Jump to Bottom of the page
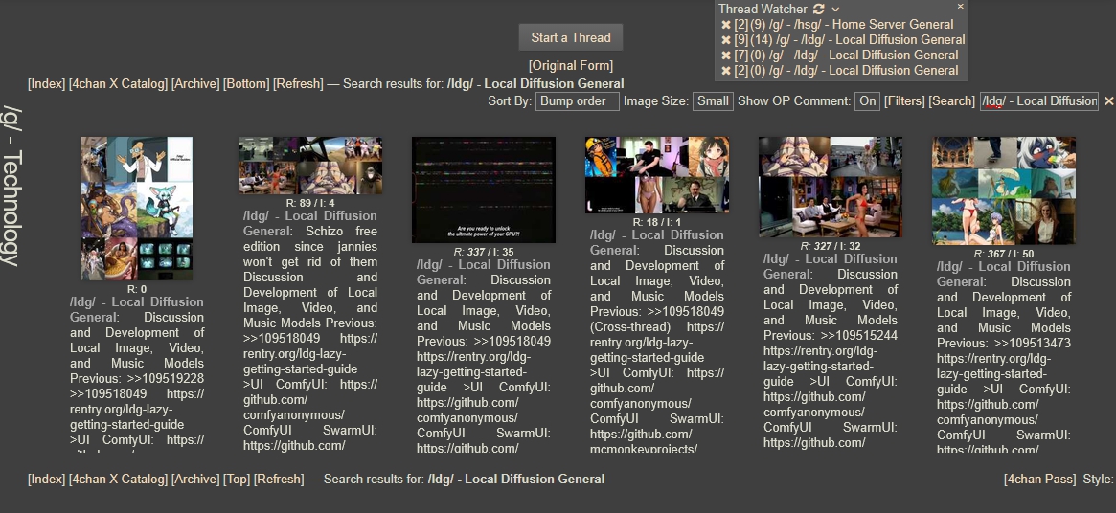This screenshot has width=1116, height=513. (x=246, y=84)
